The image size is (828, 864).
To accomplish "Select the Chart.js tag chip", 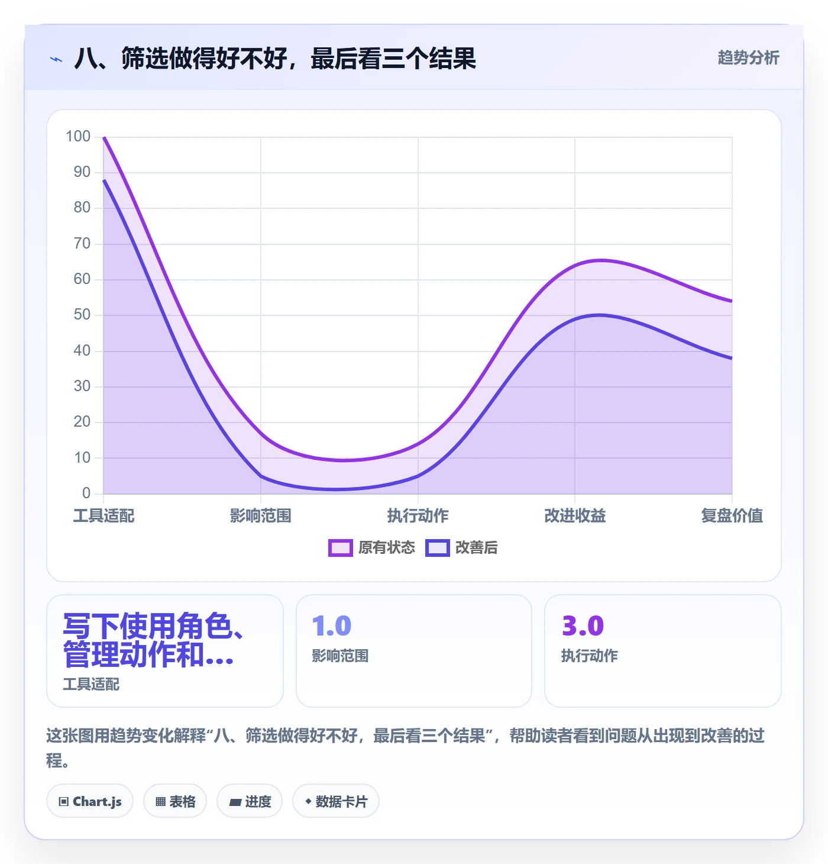I will pos(90,801).
